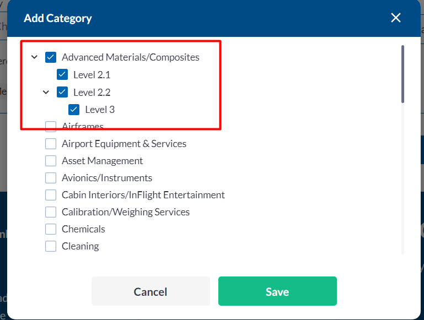
Task: Check the Chemicals checkbox
Action: 51,229
